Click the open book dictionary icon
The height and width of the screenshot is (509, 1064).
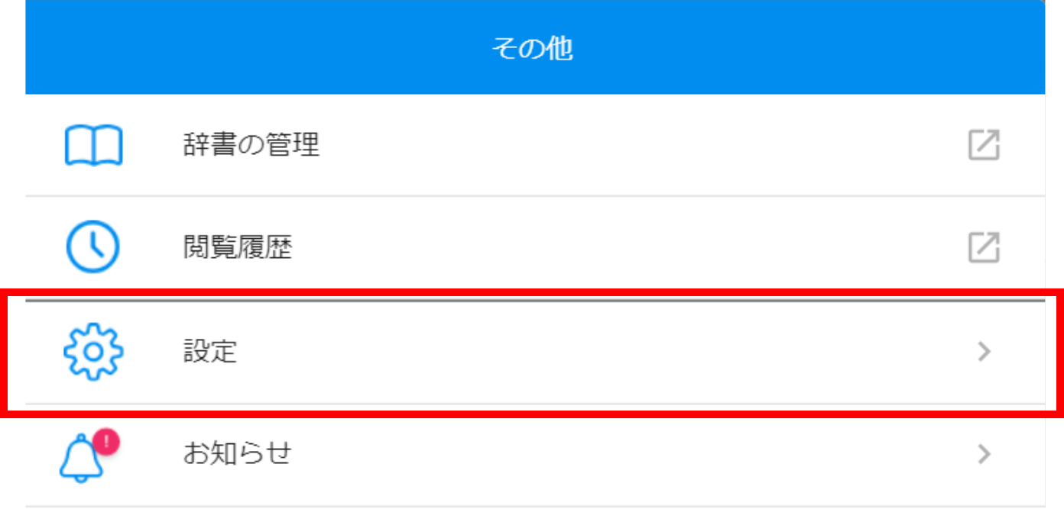93,146
